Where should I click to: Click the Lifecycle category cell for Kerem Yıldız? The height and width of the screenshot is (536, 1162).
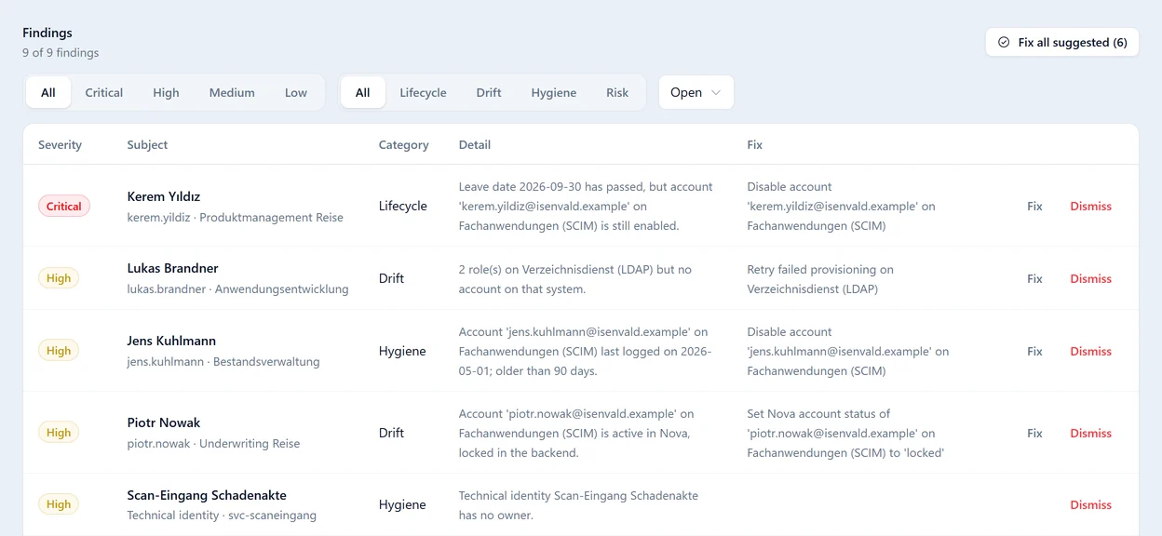403,206
